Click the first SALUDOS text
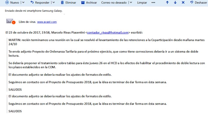This screenshot has width=208, height=114. [15, 90]
